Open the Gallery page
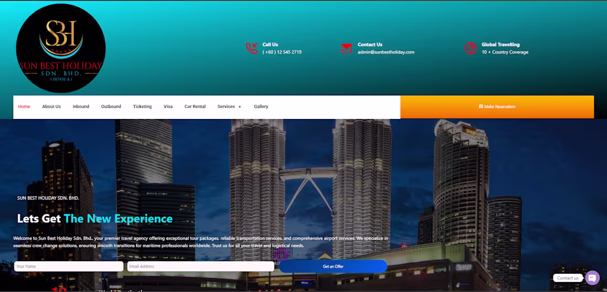The width and height of the screenshot is (607, 292). (261, 107)
